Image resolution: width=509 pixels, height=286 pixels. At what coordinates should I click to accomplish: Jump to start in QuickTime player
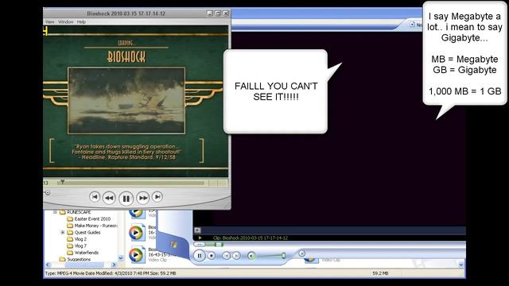[95, 196]
